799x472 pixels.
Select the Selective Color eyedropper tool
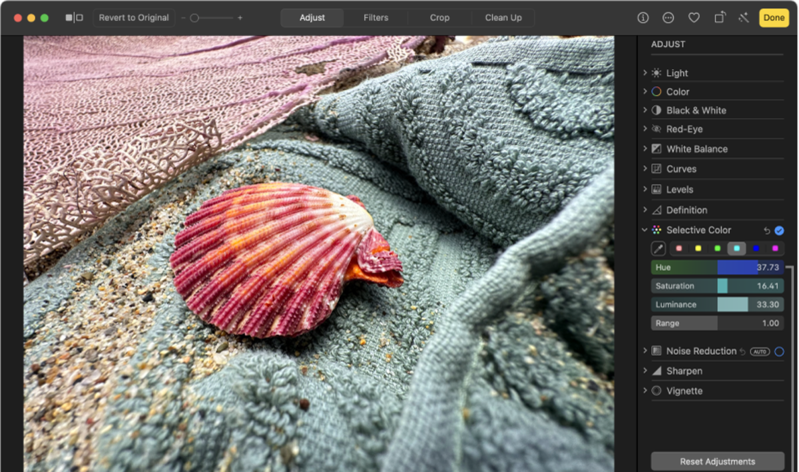658,249
